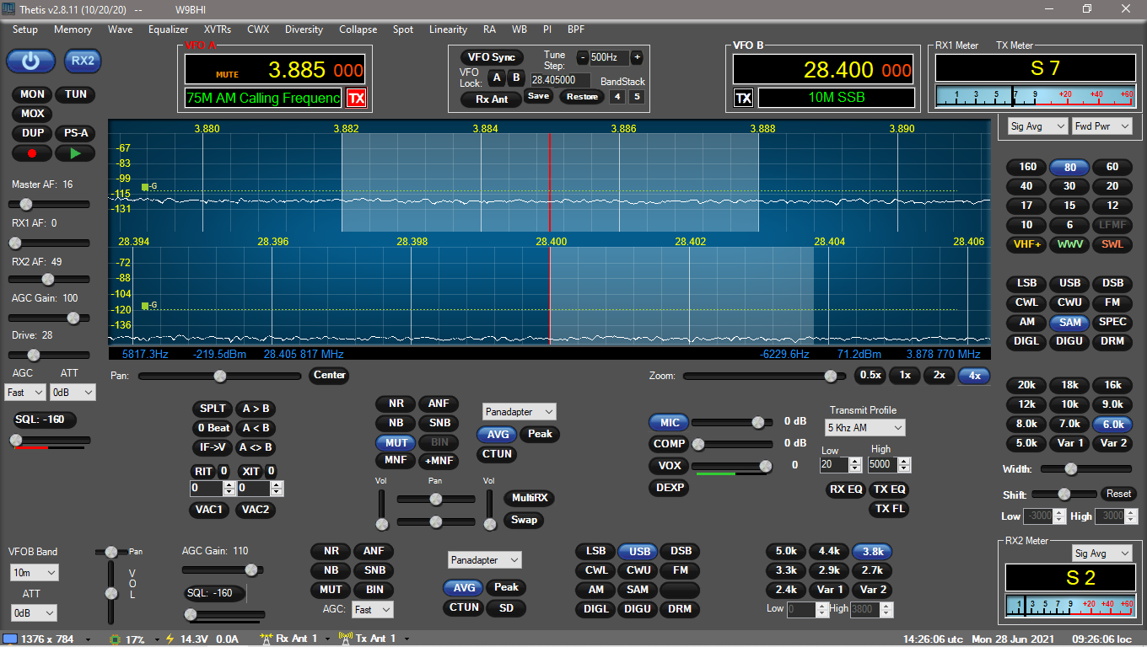Enable PS-A PureSignal

(x=76, y=133)
